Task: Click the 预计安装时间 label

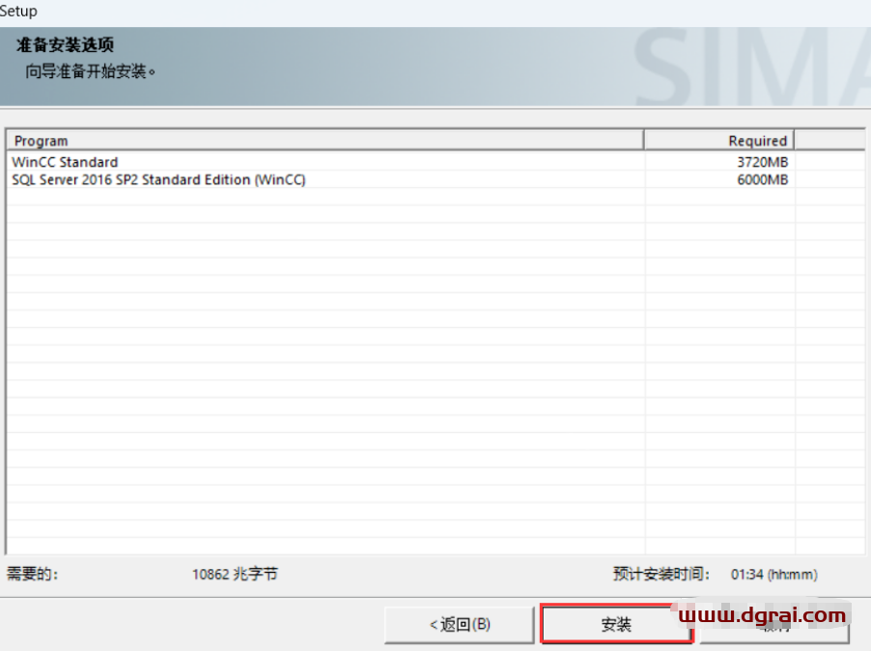Action: [x=661, y=574]
